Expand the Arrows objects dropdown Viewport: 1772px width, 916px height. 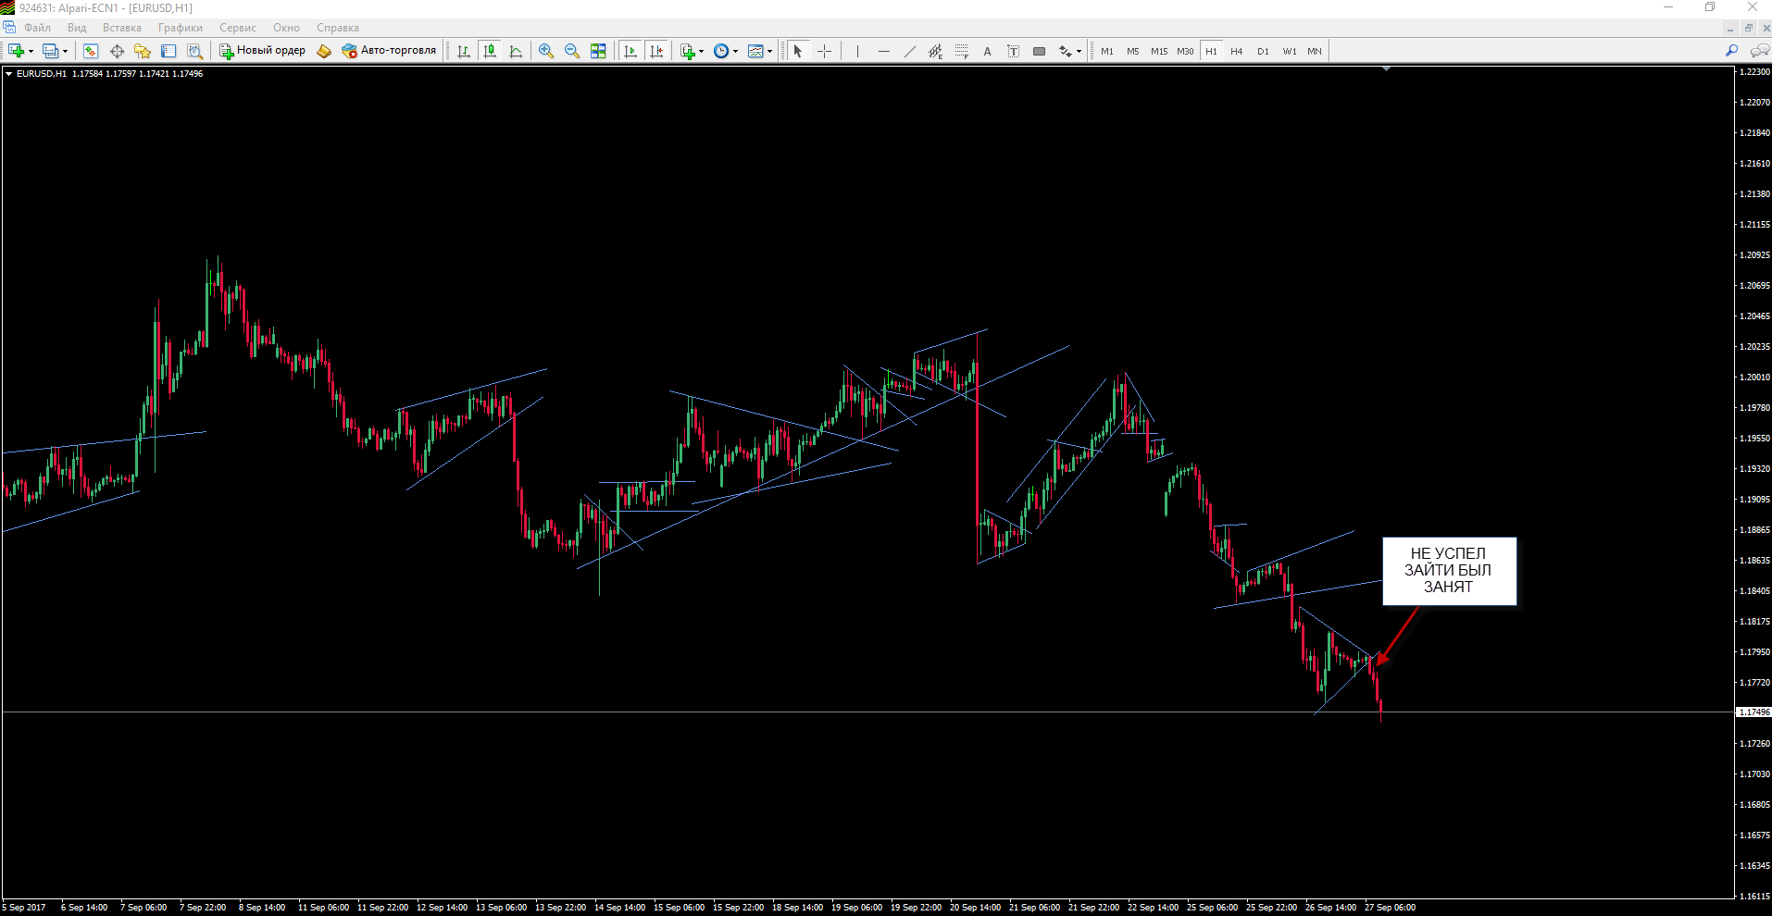tap(1079, 52)
